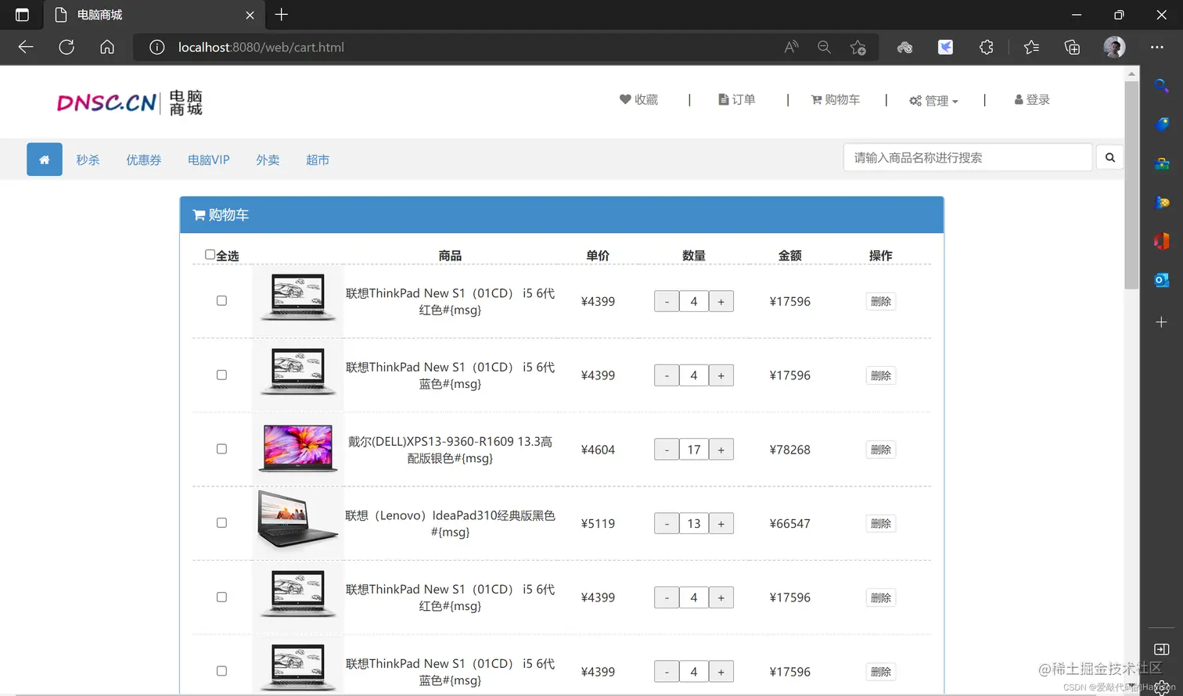The height and width of the screenshot is (696, 1183).
Task: Click the zoom magnifier in address bar
Action: 824,47
